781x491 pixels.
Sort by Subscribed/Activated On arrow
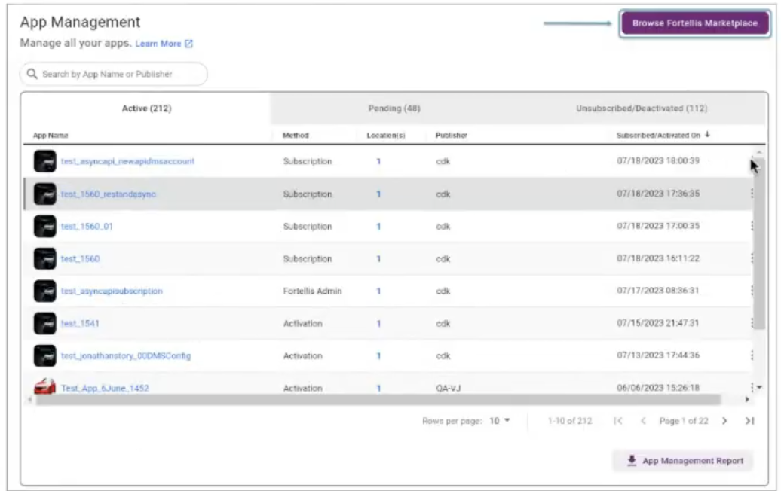pyautogui.click(x=706, y=135)
